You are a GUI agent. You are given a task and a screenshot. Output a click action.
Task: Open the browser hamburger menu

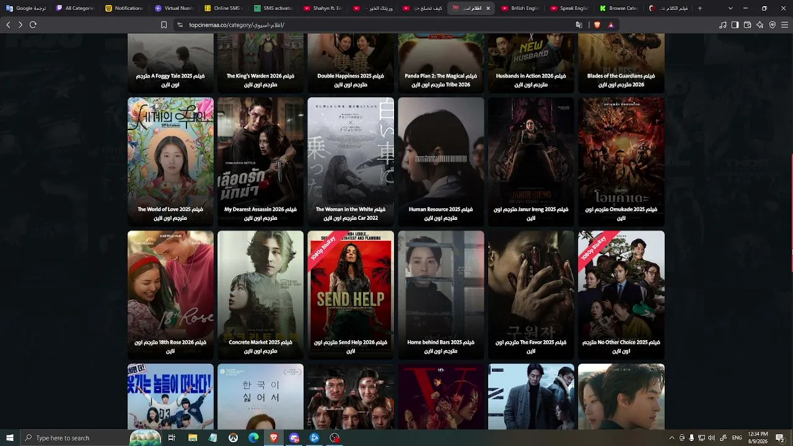(x=785, y=25)
